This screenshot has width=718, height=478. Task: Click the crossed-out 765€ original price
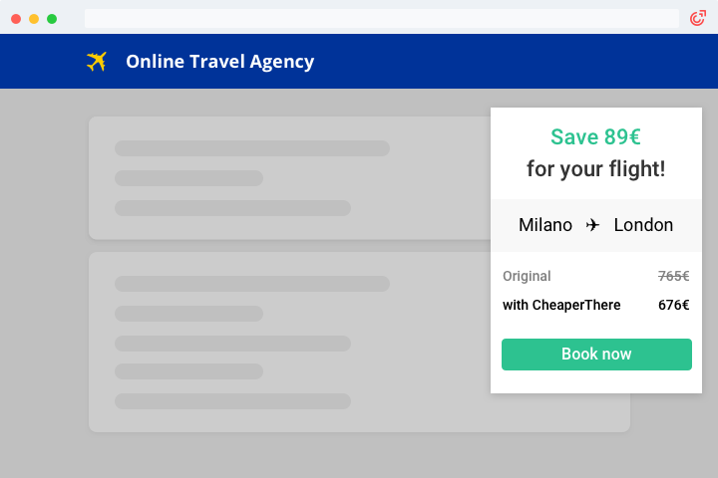[x=673, y=276]
